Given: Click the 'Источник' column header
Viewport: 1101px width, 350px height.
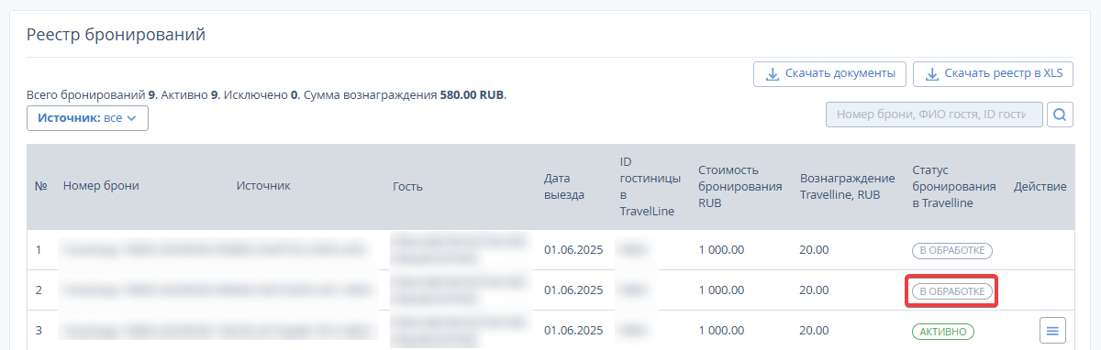Looking at the screenshot, I should coord(263,186).
